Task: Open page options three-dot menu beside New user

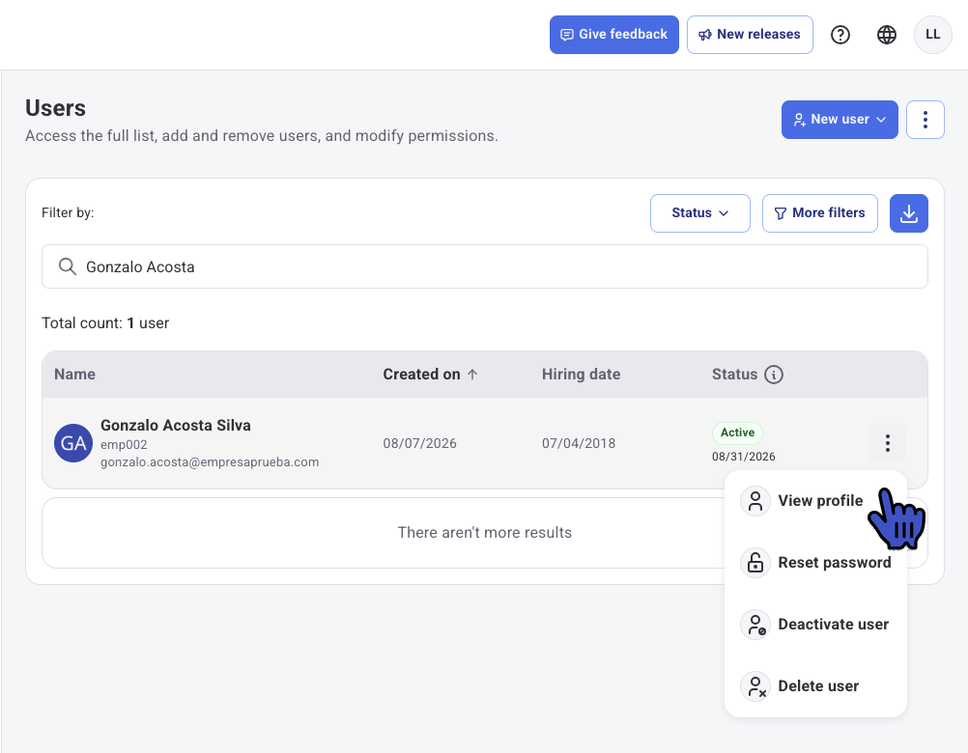Action: 925,120
